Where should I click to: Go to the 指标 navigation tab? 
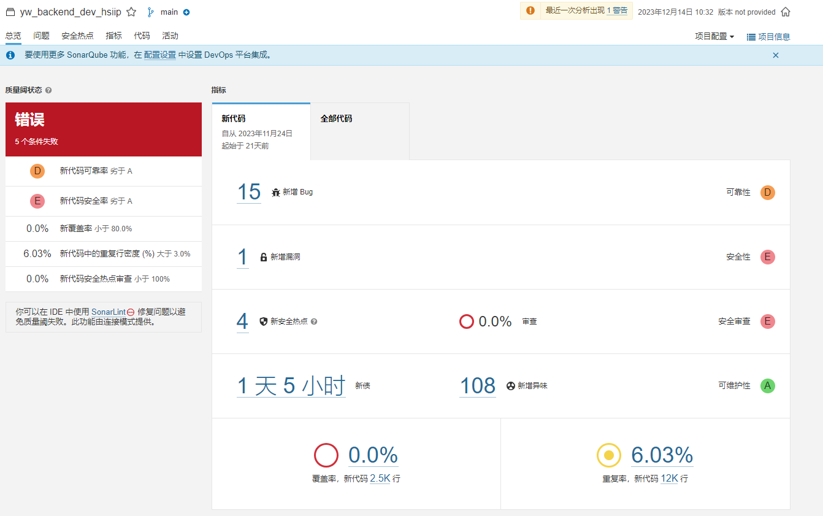point(113,36)
